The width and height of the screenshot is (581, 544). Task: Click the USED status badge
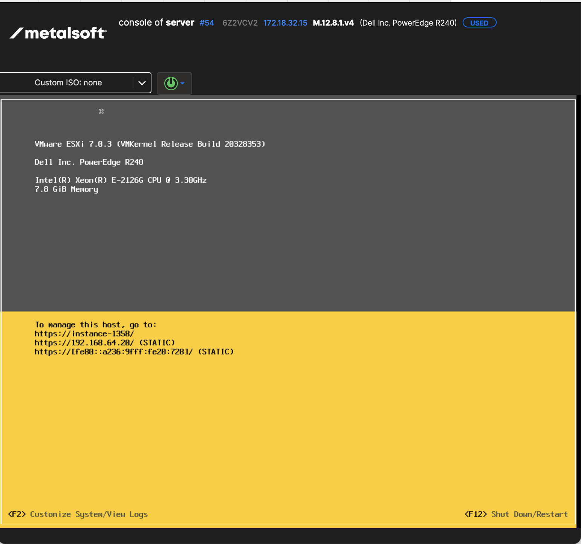click(x=479, y=23)
